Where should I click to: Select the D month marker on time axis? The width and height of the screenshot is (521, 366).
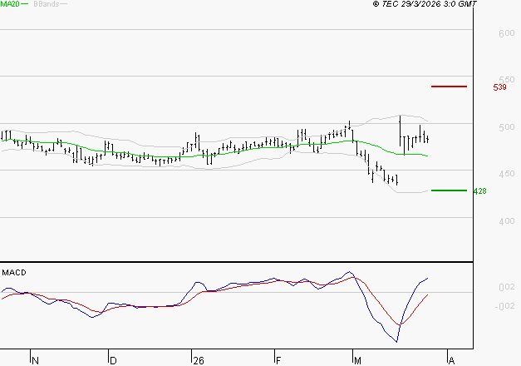[x=113, y=361]
